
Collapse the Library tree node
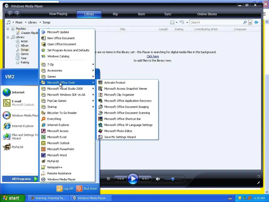point(8,37)
